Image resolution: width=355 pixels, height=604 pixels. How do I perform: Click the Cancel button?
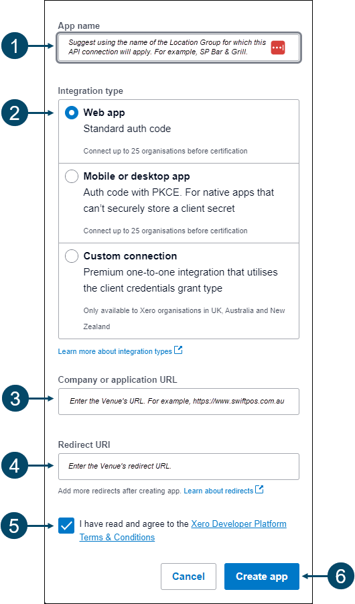coord(188,577)
